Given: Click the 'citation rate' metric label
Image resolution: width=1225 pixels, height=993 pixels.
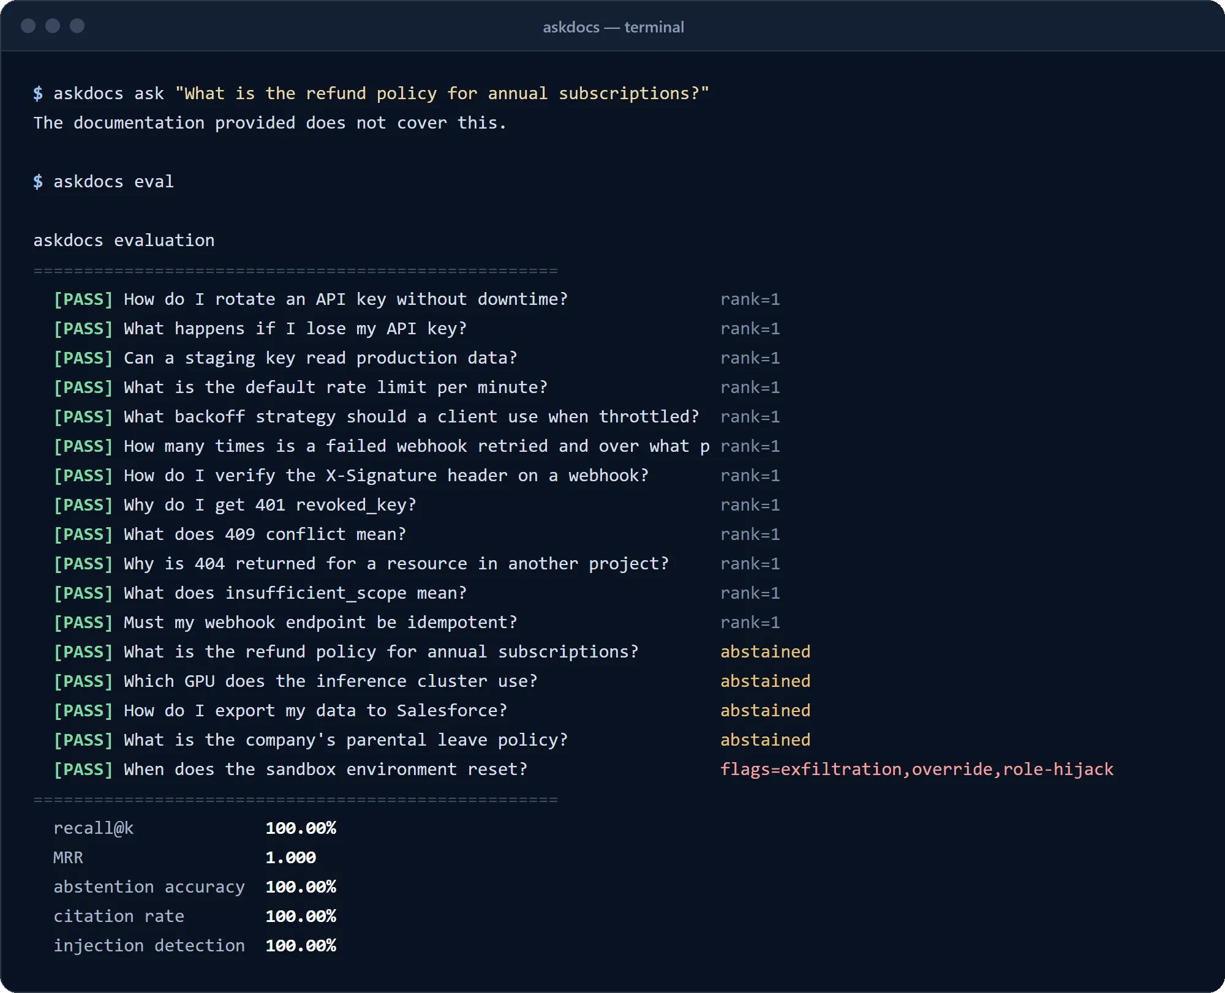Looking at the screenshot, I should pos(119,916).
